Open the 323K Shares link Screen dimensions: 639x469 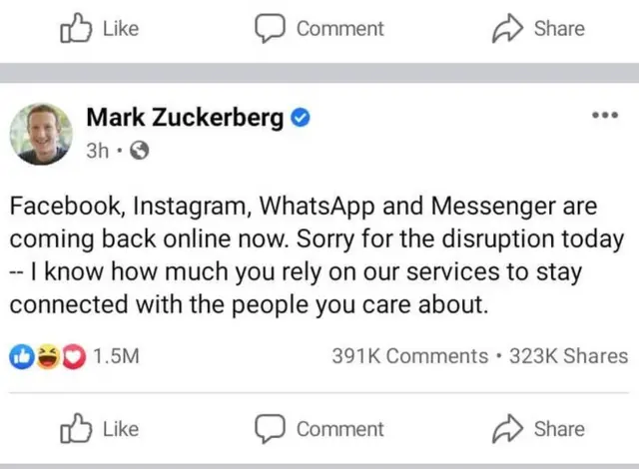[x=568, y=355]
